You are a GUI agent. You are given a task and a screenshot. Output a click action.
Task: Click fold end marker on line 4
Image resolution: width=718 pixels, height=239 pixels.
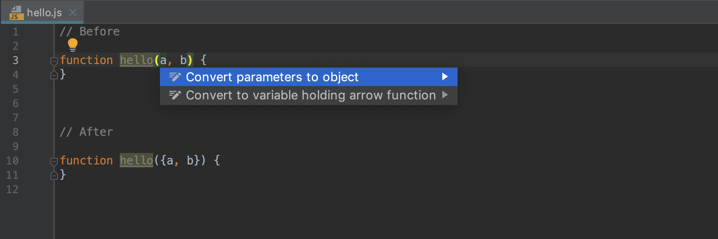click(x=54, y=75)
